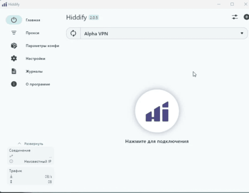Click the 2.0.5 version badge
The height and width of the screenshot is (193, 249).
coord(94,18)
